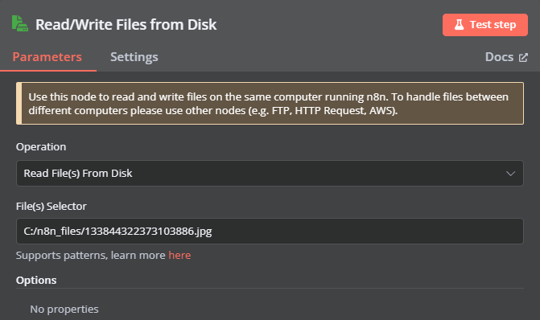This screenshot has height=320, width=540.
Task: Click the green file-and-disk node icon
Action: (x=20, y=24)
